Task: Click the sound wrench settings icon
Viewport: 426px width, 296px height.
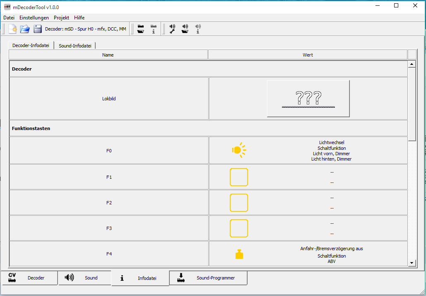Action: click(172, 29)
